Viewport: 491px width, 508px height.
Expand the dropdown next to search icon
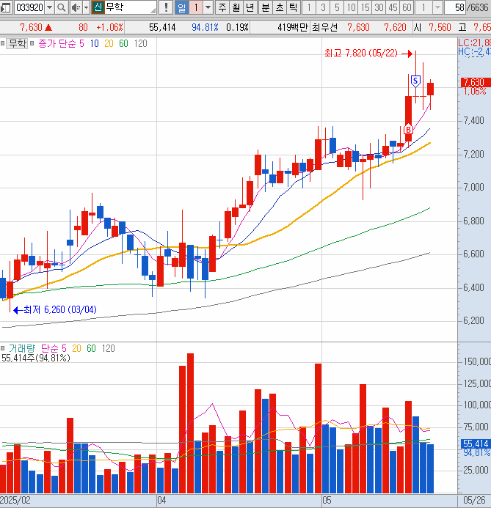[x=85, y=7]
